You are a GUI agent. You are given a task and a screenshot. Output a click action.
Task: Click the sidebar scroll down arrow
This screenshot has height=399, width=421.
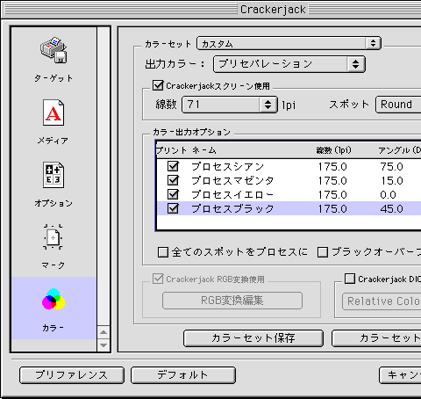(103, 345)
